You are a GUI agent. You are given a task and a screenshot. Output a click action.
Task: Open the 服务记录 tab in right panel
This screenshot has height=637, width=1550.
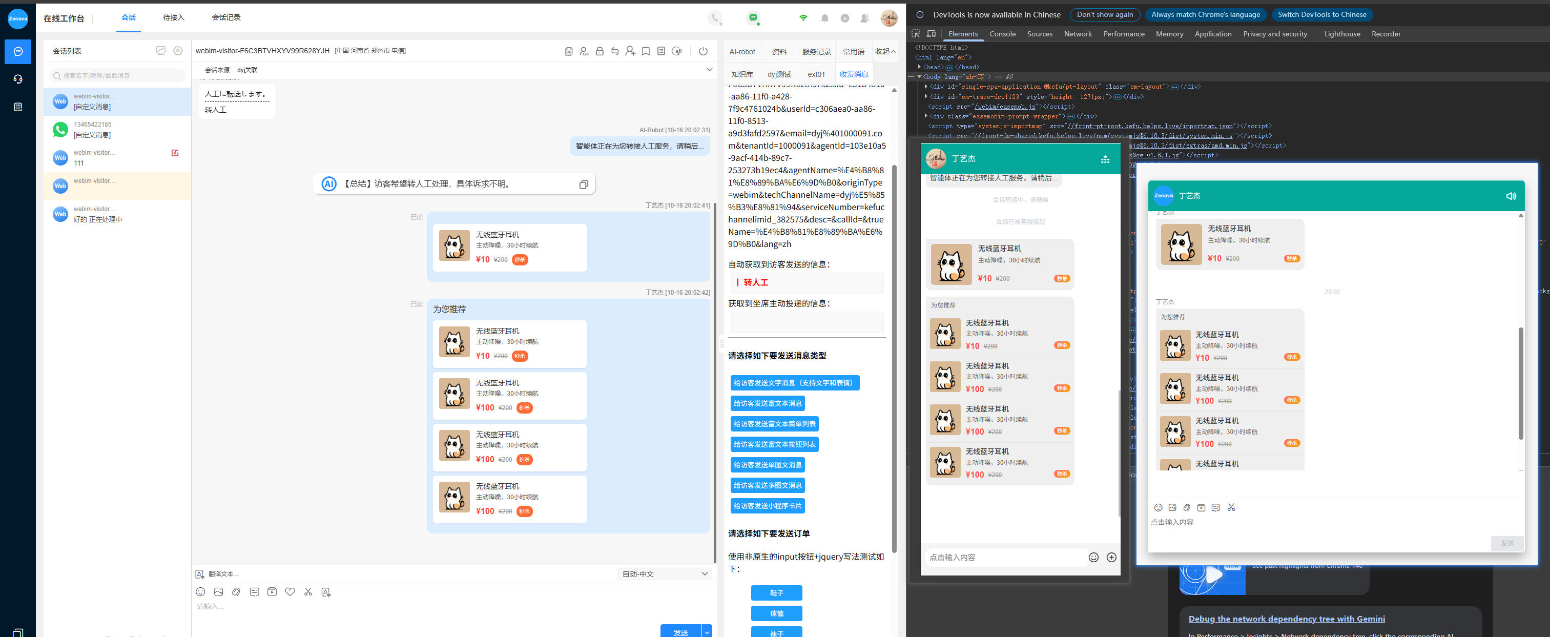click(816, 52)
